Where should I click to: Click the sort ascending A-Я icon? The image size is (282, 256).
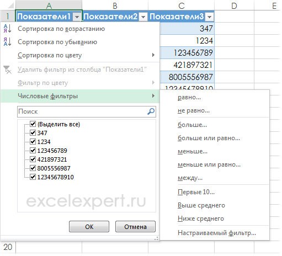coord(7,29)
